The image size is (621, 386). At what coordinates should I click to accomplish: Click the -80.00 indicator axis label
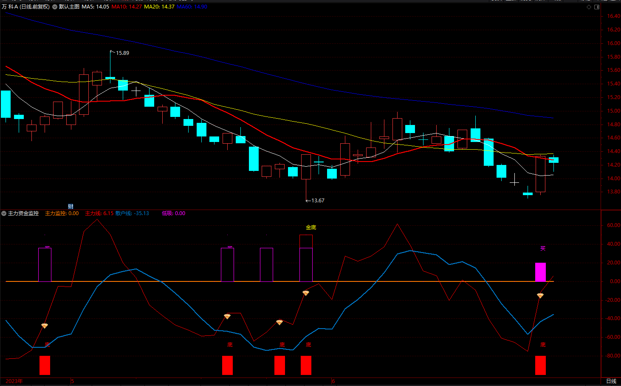(612, 356)
